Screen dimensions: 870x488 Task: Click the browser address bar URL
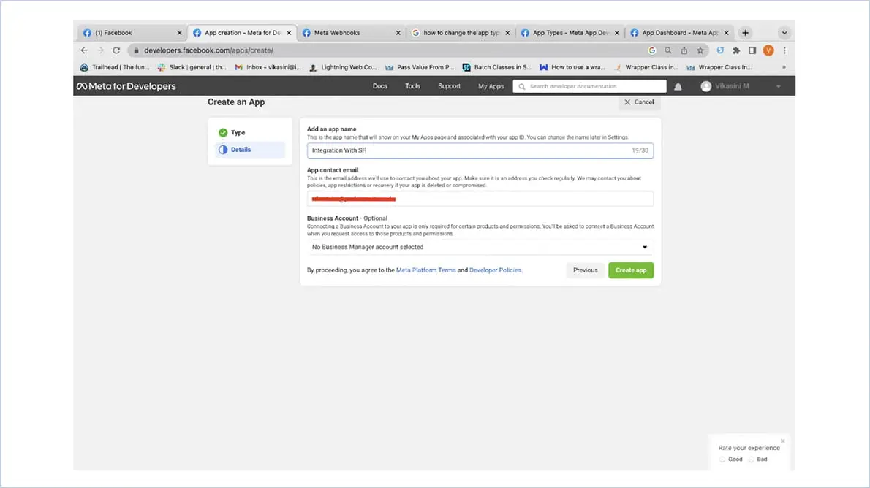[x=208, y=50]
